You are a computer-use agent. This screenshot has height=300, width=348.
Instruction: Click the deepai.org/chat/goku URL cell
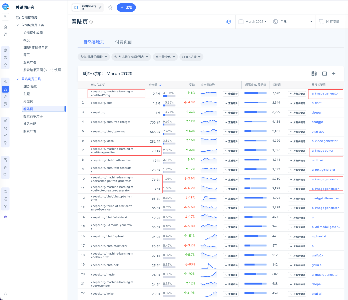coord(106,265)
